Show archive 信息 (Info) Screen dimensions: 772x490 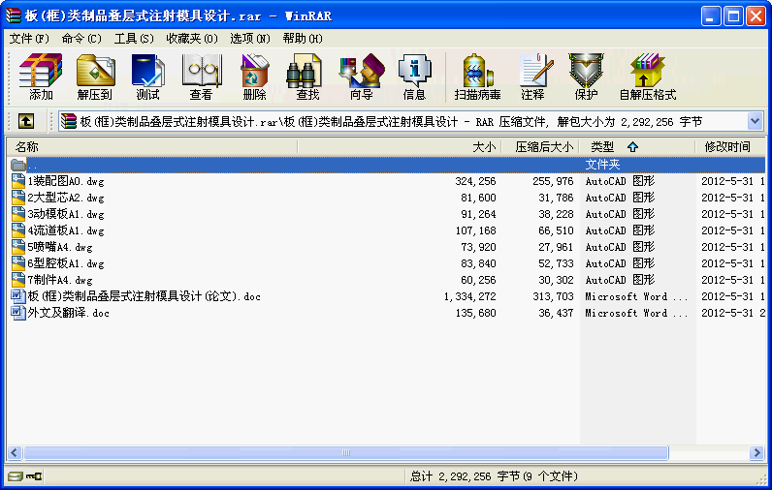414,77
